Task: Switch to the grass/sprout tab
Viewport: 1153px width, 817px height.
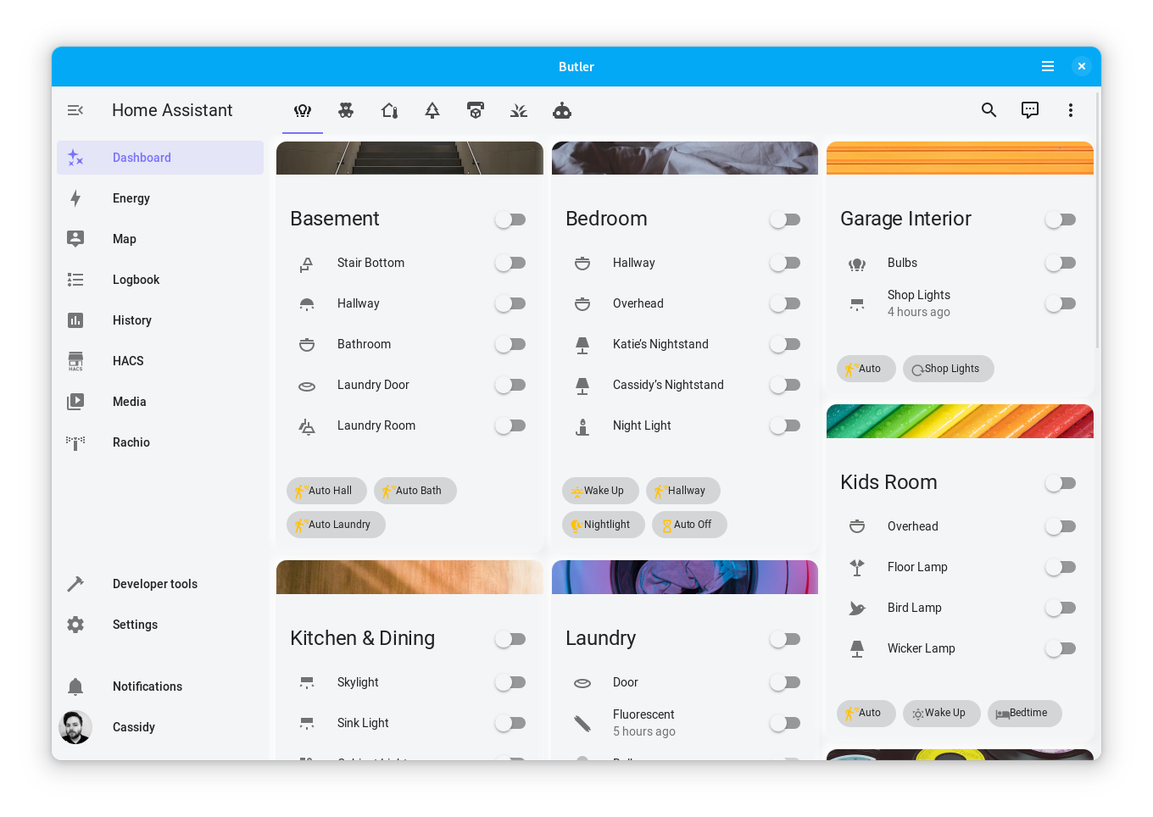Action: click(x=519, y=110)
